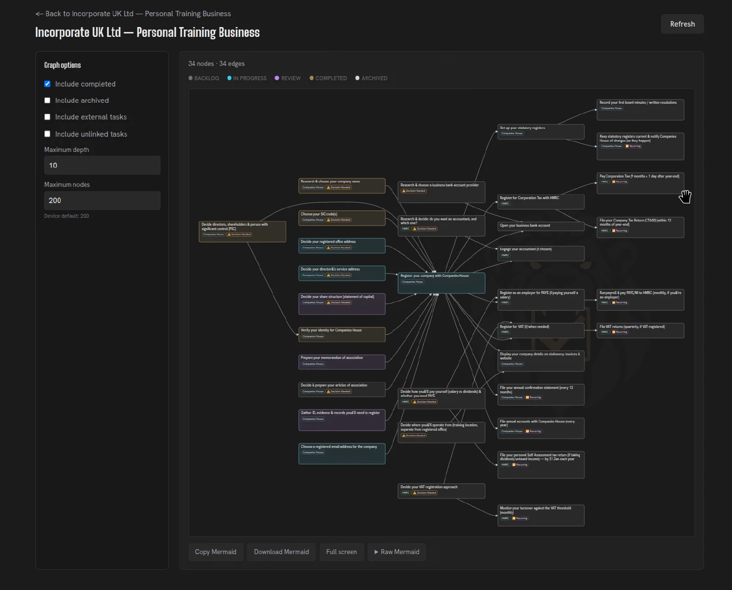Select the File your Company Tax Return (CT600) node
732x590 pixels.
tap(640, 227)
